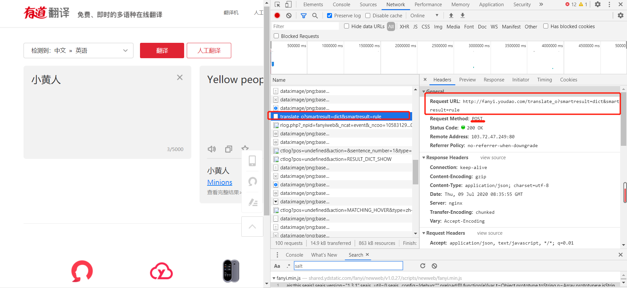627x288 pixels.
Task: Collapse the fanyi.min.js search result
Action: [x=274, y=278]
